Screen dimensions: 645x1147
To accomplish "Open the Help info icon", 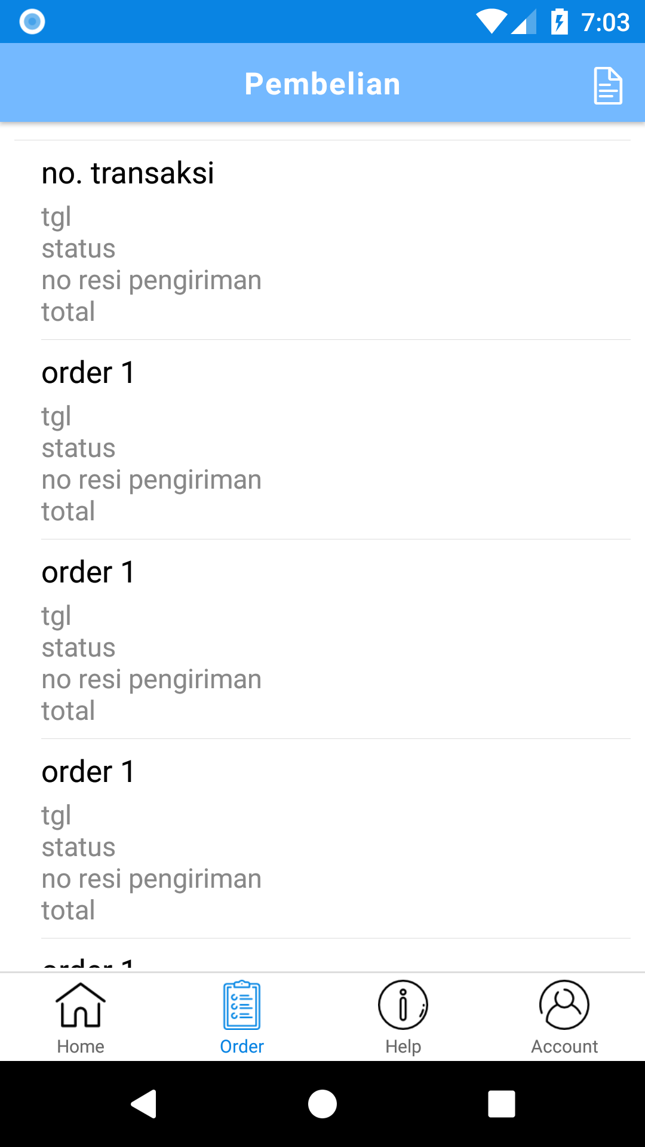I will tap(403, 1005).
